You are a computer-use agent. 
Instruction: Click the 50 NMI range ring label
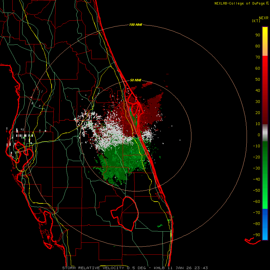pos(136,80)
